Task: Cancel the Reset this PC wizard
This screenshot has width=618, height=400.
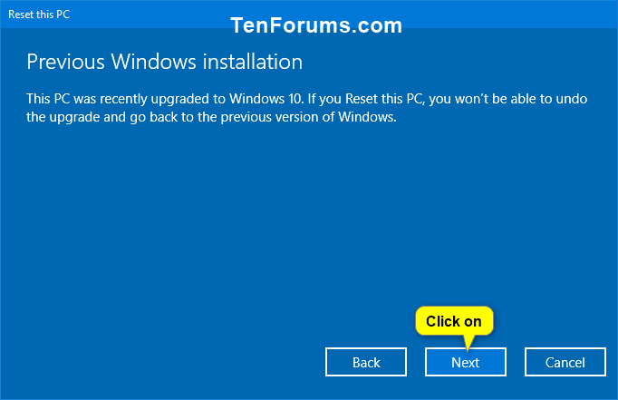Action: [x=565, y=362]
